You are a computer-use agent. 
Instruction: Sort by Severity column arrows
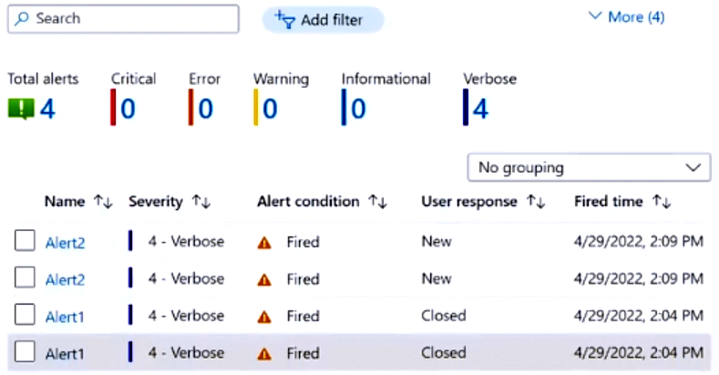(199, 202)
